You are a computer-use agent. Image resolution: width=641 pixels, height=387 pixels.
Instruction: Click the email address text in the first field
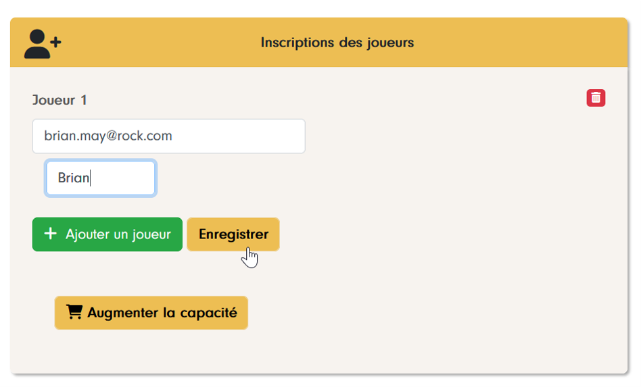[108, 136]
